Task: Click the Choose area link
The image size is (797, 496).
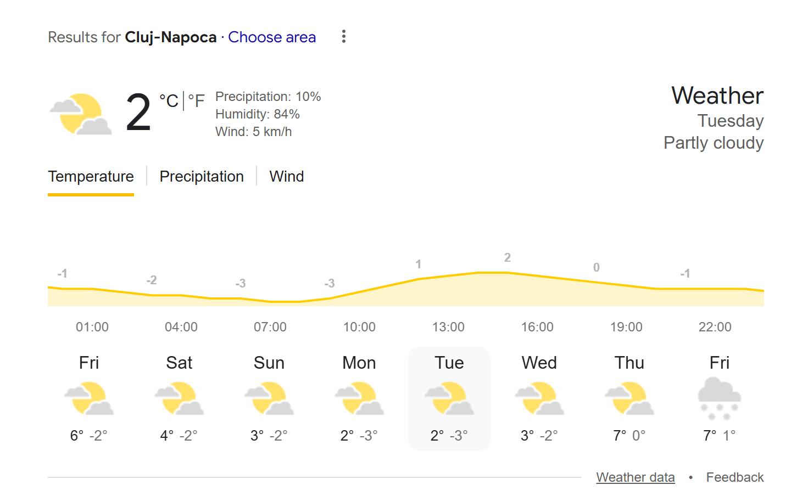Action: pos(272,37)
